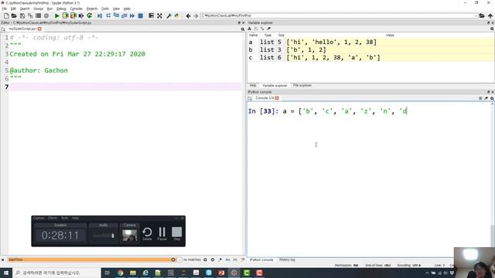Open the Edit menu
Screen dimensions: 495x278
[13, 8]
